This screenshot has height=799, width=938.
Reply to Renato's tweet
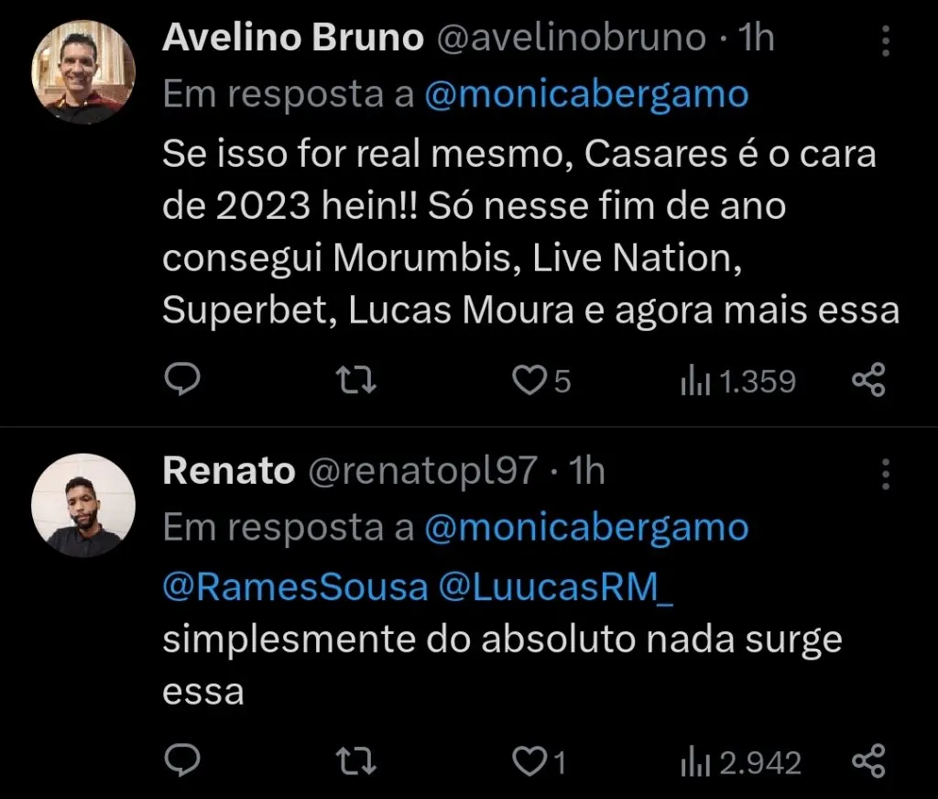181,761
